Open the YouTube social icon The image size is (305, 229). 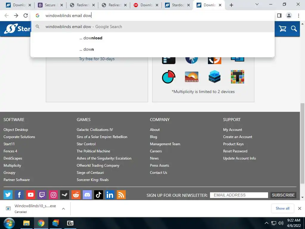click(31, 195)
